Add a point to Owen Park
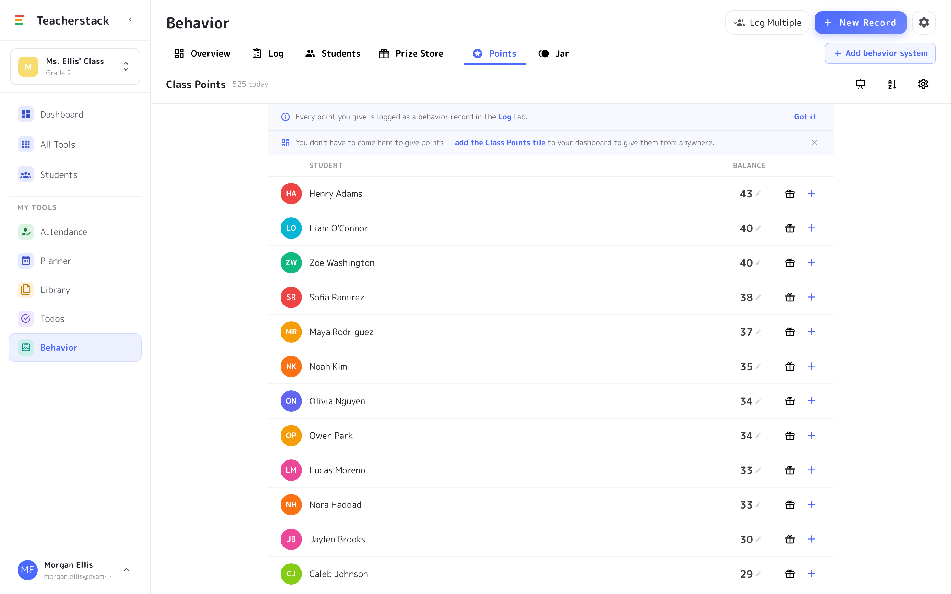951x594 pixels. (x=811, y=436)
